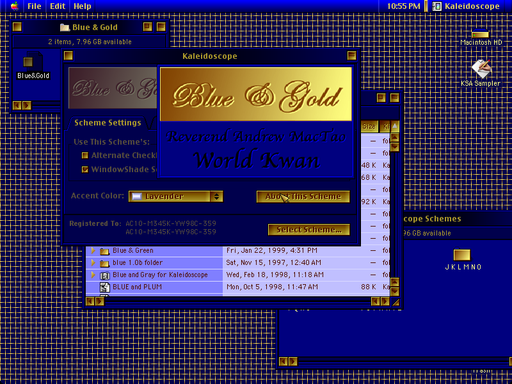Image resolution: width=512 pixels, height=384 pixels.
Task: Click the Blue & Green folder icon
Action: pos(104,251)
